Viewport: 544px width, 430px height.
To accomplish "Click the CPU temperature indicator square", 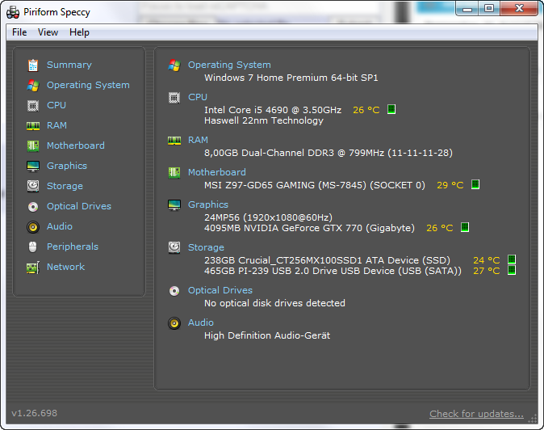I will pyautogui.click(x=391, y=110).
